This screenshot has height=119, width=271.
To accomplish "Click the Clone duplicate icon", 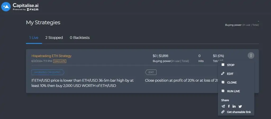I will tap(223, 82).
